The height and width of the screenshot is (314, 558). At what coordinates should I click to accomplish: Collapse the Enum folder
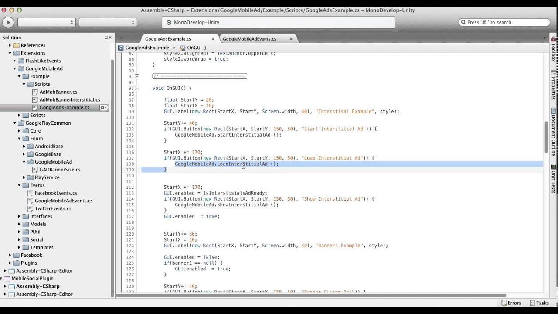click(x=19, y=139)
